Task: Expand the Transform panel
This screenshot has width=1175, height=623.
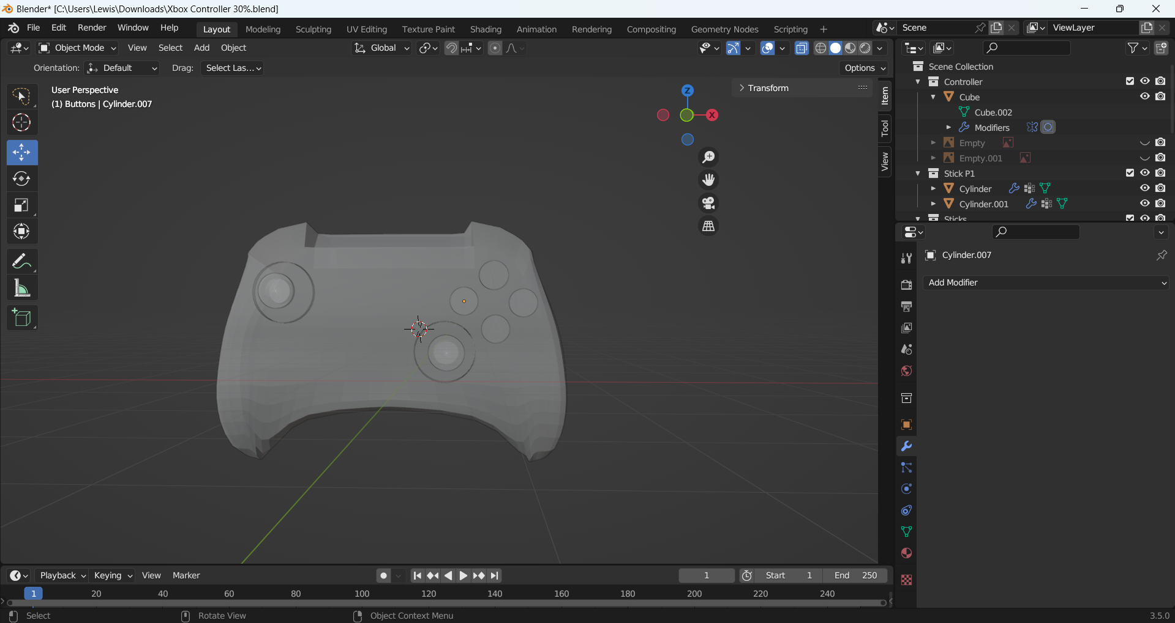Action: click(x=768, y=88)
